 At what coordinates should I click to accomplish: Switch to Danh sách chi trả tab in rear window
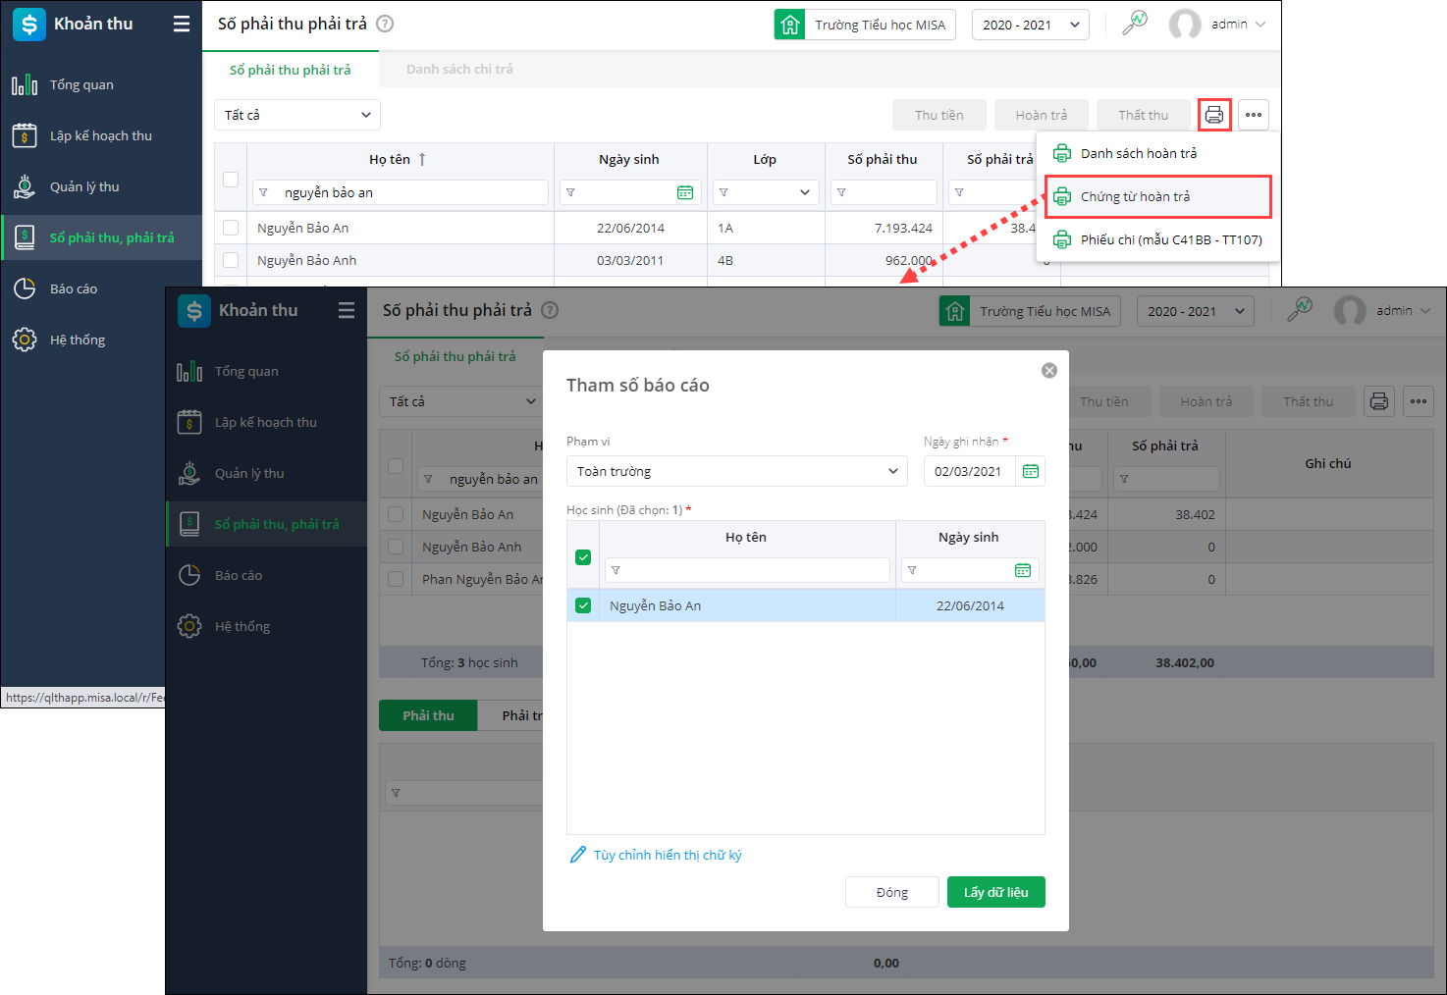click(459, 69)
